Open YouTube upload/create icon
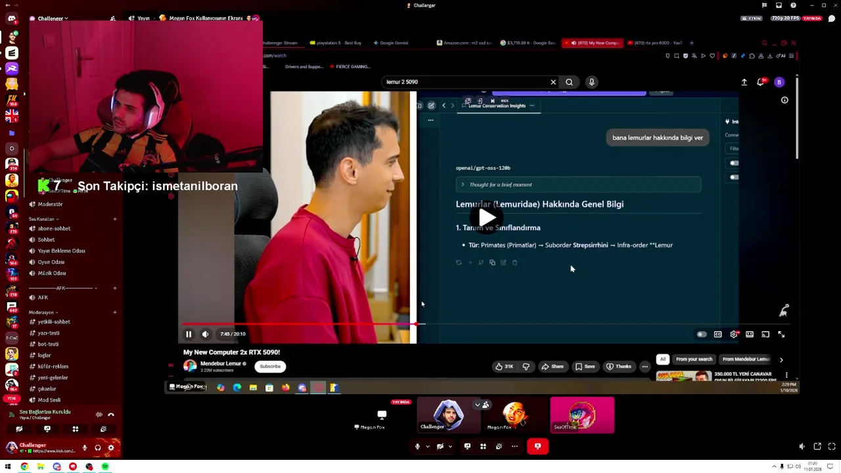841x473 pixels. pos(744,82)
